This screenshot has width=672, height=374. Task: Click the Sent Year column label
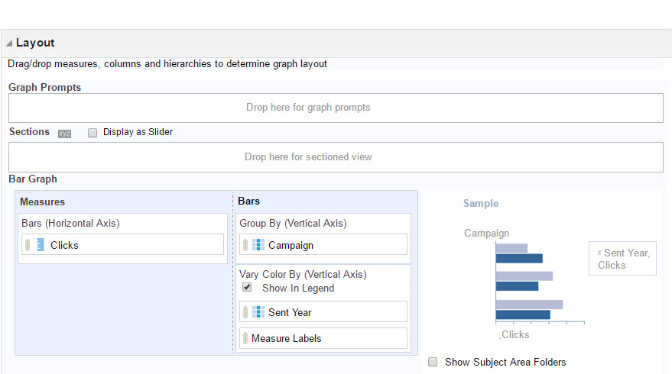[x=290, y=312]
